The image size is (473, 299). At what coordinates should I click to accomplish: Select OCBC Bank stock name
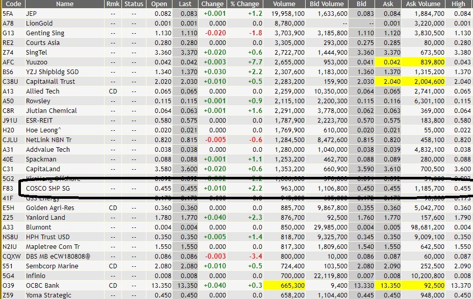[42, 285]
